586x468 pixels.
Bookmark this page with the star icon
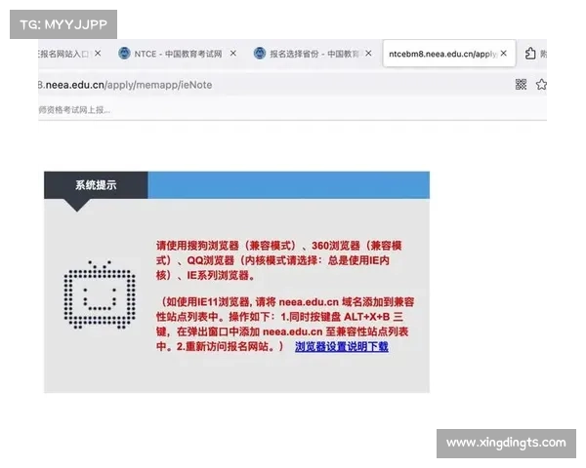pyautogui.click(x=541, y=85)
